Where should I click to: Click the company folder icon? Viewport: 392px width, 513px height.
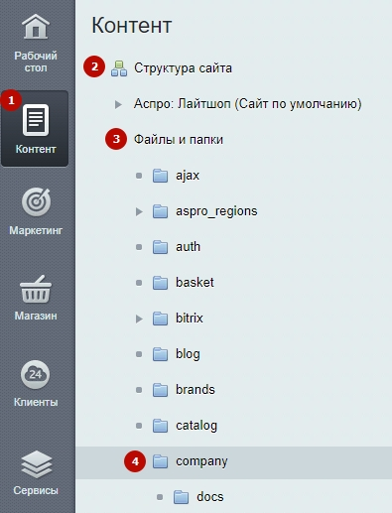point(160,461)
